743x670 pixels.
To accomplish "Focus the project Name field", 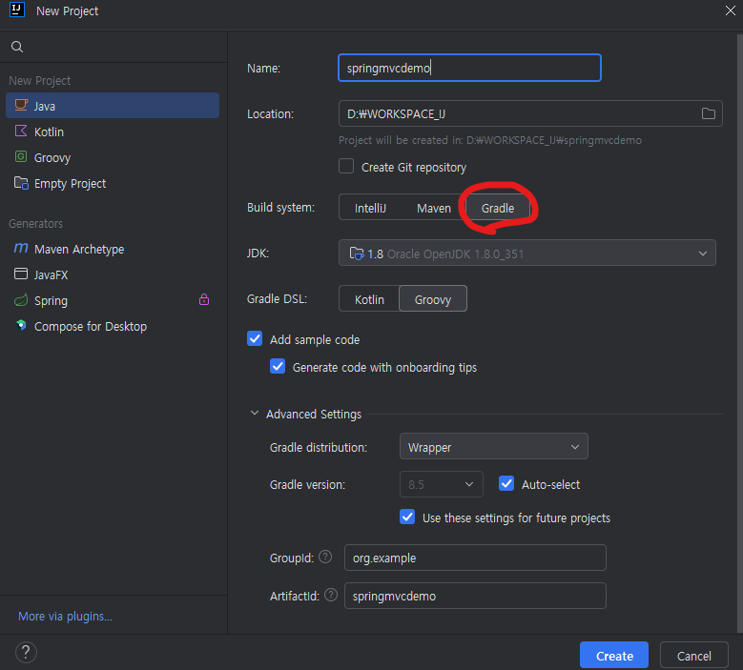I will [x=469, y=68].
